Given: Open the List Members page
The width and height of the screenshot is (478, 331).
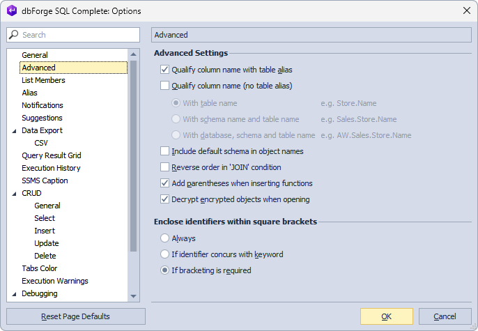Looking at the screenshot, I should click(x=43, y=80).
